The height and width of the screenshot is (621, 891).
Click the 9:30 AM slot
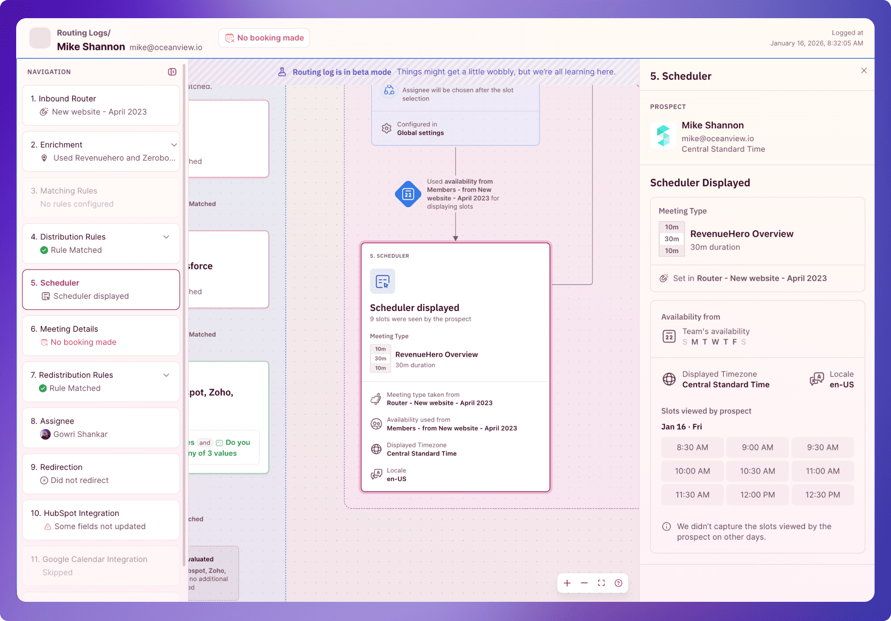click(x=823, y=447)
